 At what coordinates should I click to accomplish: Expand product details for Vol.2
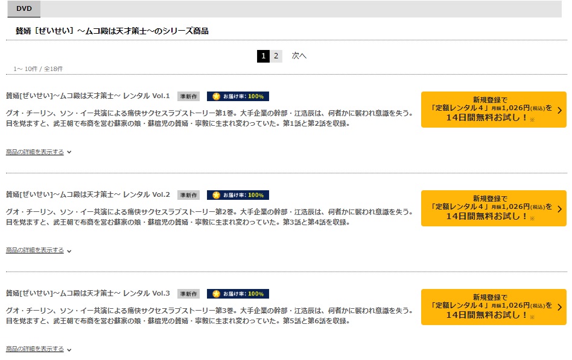point(38,250)
